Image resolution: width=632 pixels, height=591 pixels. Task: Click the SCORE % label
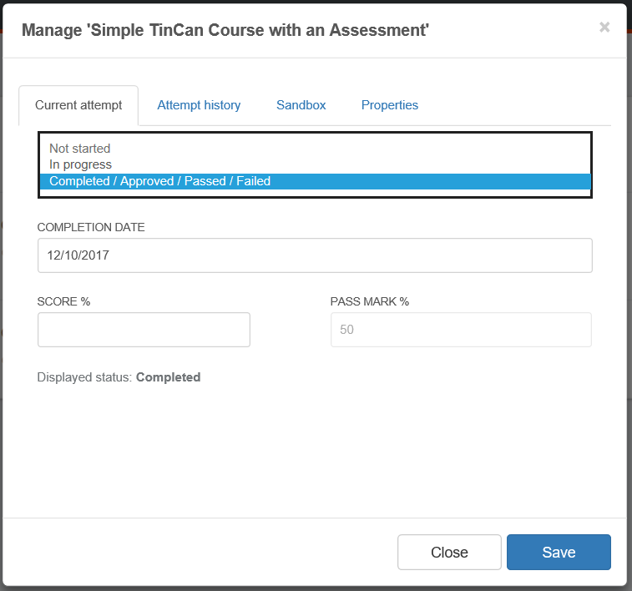pyautogui.click(x=63, y=301)
